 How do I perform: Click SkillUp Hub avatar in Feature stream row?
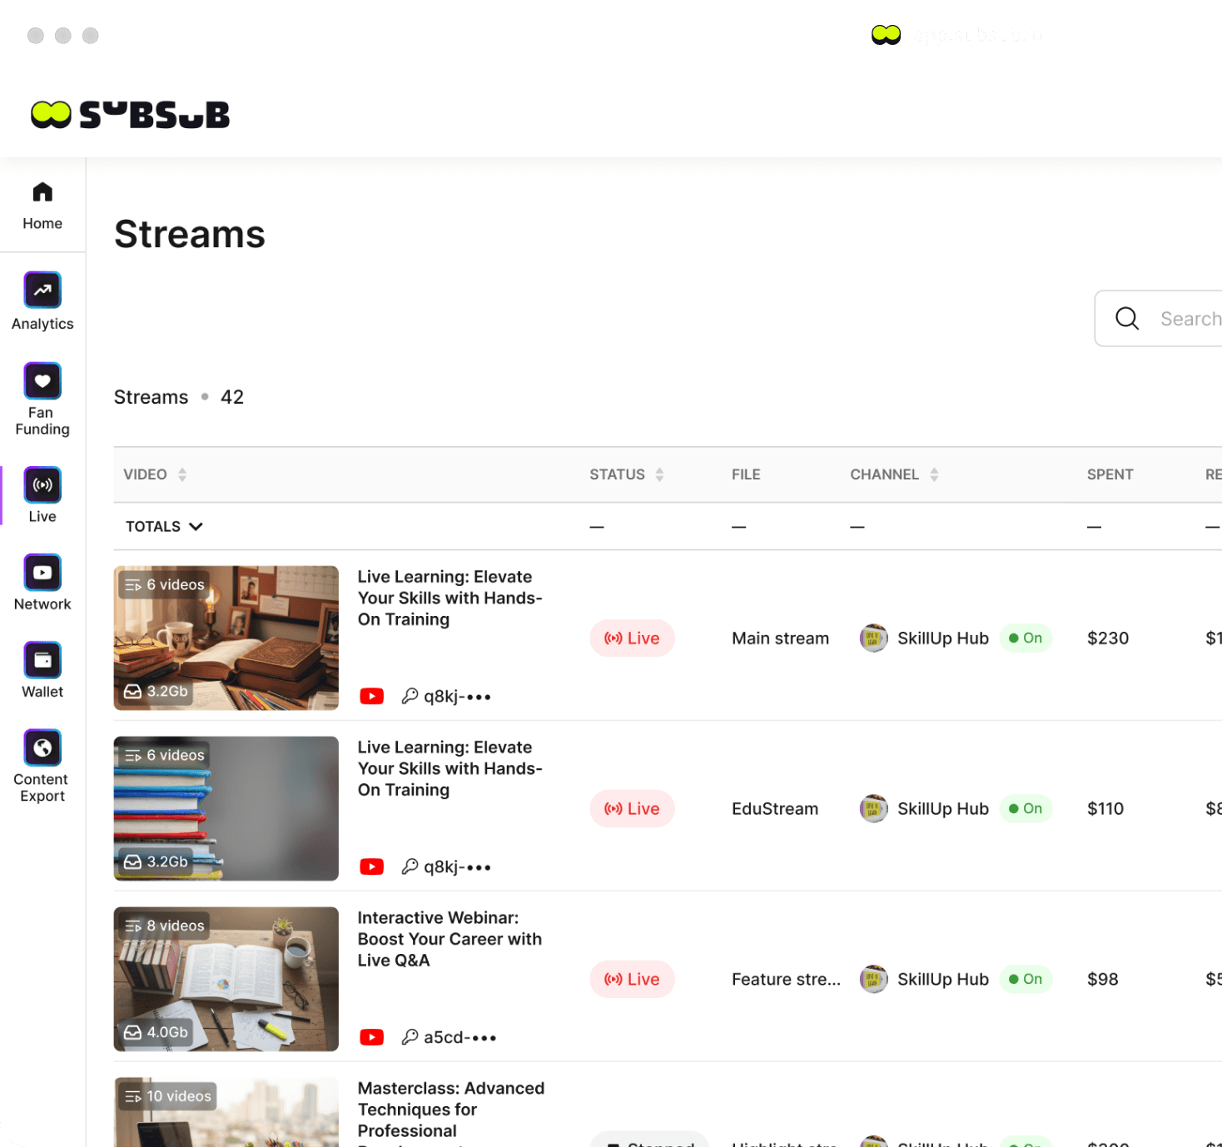click(873, 980)
